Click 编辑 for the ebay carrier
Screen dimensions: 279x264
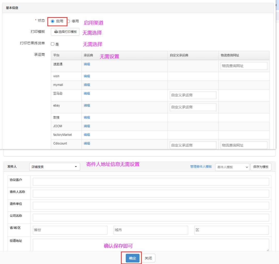87,105
